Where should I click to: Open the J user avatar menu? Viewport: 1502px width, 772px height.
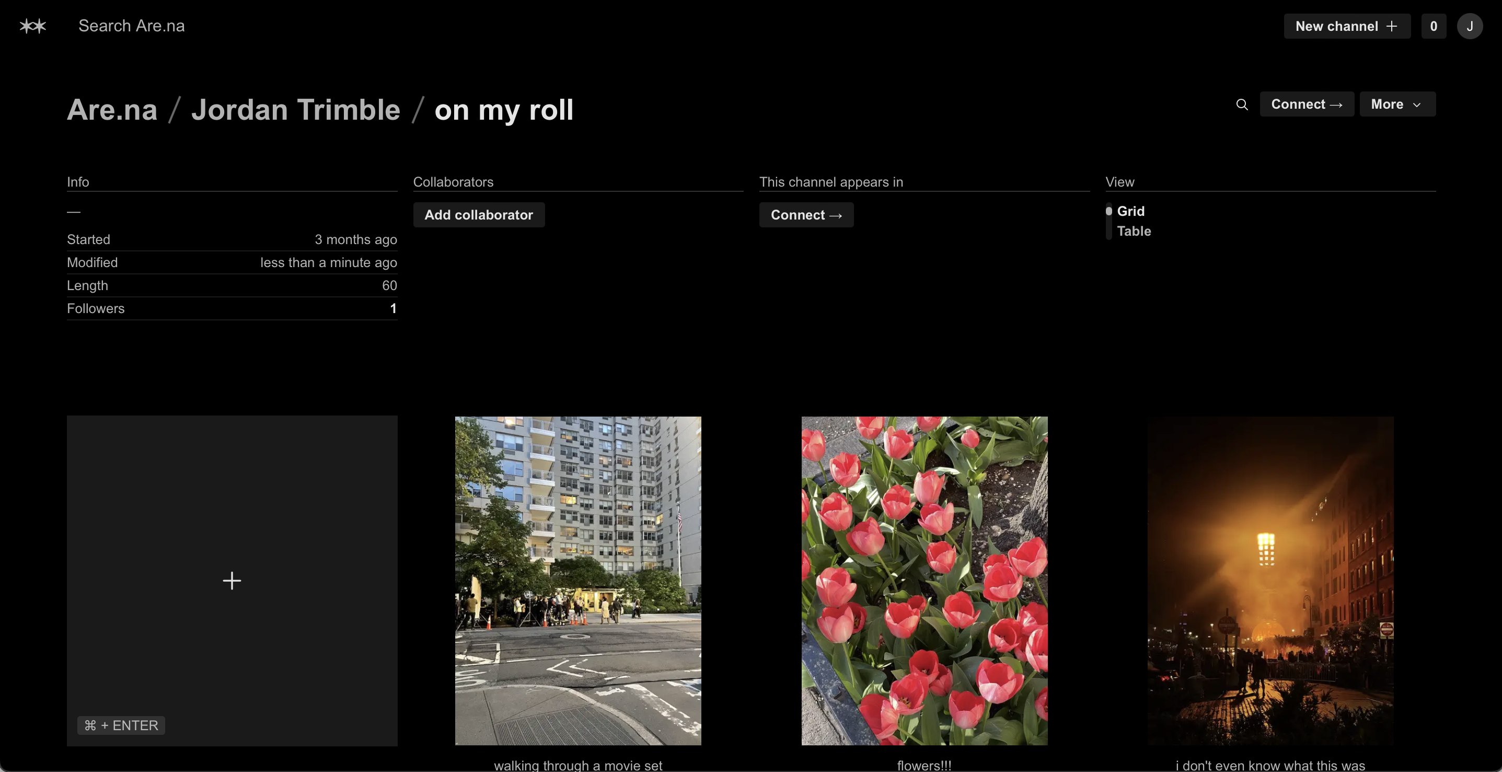[x=1470, y=26]
